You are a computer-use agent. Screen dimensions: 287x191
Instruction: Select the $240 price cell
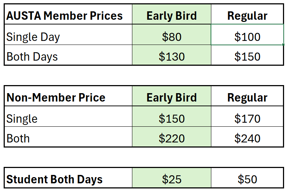pyautogui.click(x=247, y=138)
